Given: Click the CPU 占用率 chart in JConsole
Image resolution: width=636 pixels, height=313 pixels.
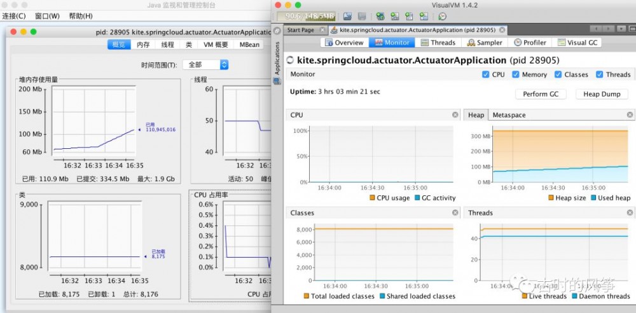Looking at the screenshot, I should pyautogui.click(x=247, y=236).
